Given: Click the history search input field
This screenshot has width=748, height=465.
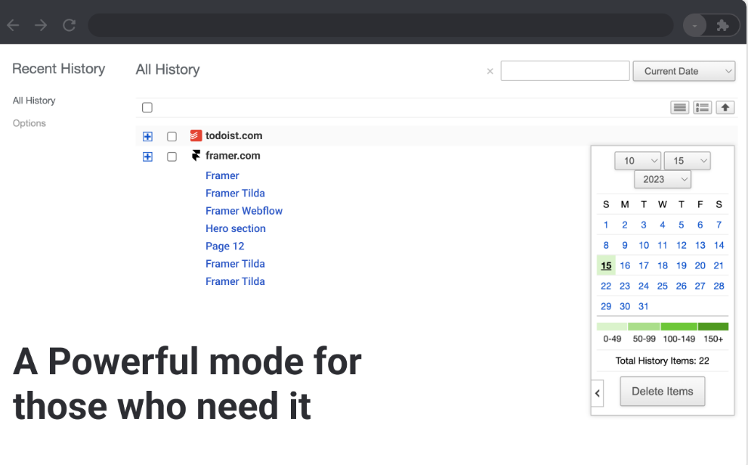Looking at the screenshot, I should point(564,71).
